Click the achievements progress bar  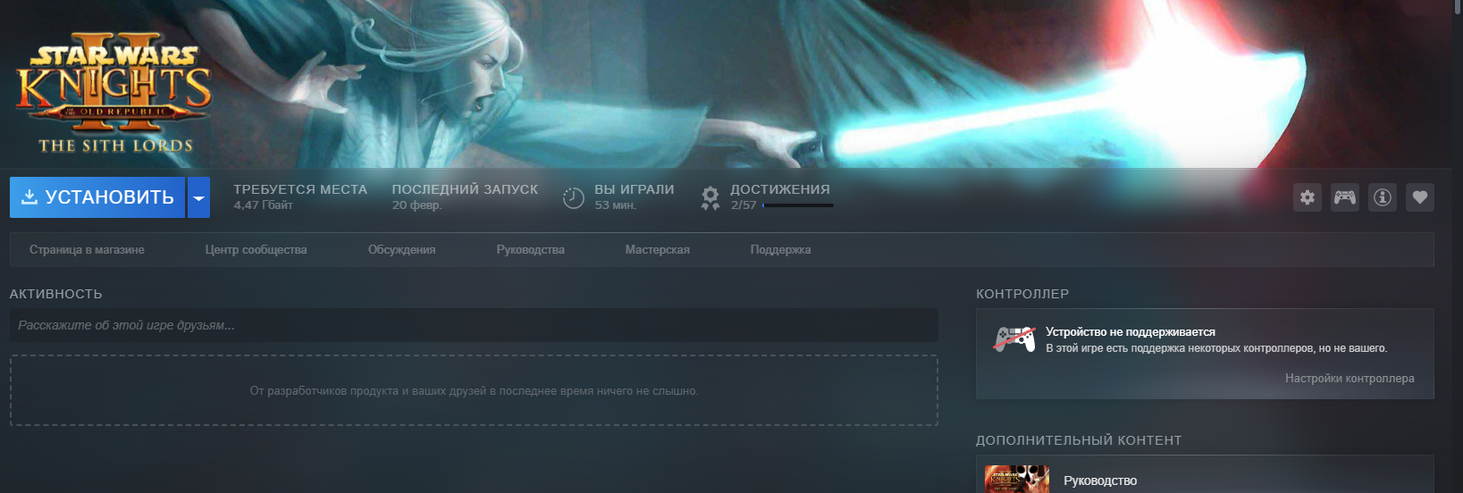(x=798, y=205)
